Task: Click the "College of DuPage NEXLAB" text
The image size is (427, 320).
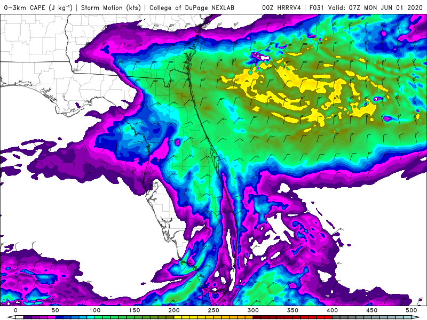Action: tap(192, 7)
